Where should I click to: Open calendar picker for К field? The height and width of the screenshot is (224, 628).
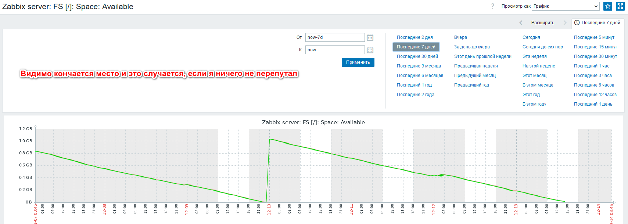pos(370,50)
